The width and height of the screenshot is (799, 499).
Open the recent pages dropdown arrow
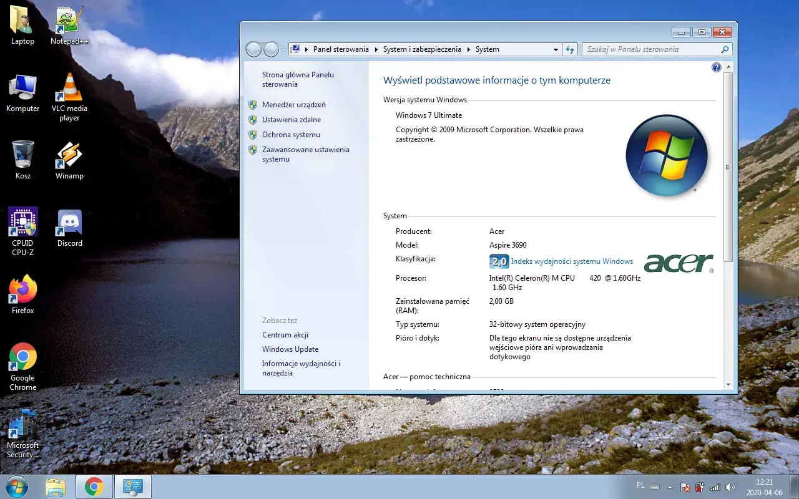tap(283, 49)
